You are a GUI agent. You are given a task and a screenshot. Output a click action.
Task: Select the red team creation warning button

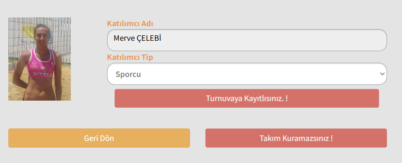pos(296,138)
